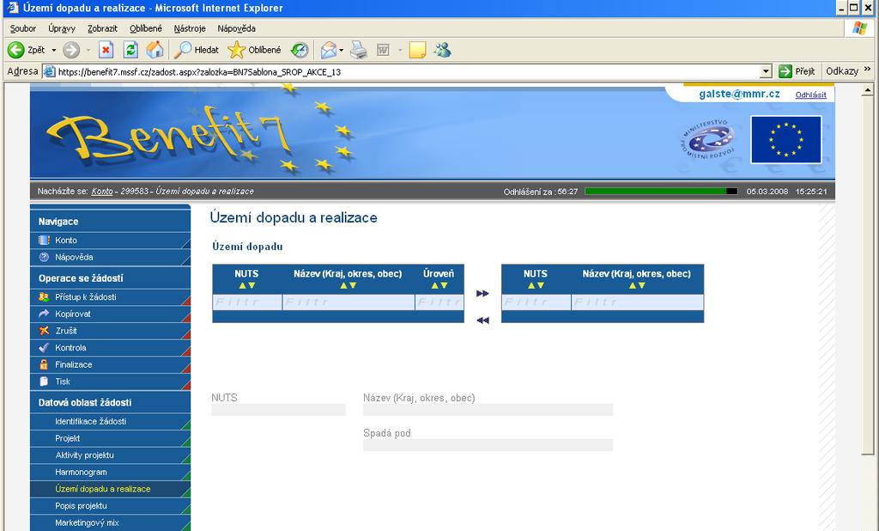Sort Úroveň column ascending
This screenshot has width=879, height=531.
[434, 286]
